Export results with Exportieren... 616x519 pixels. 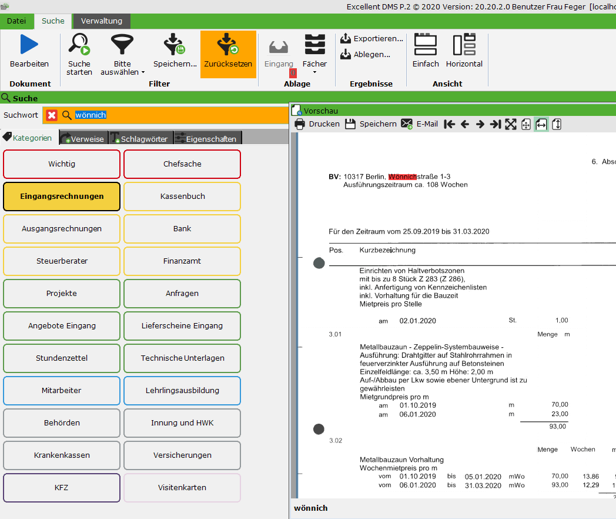371,38
